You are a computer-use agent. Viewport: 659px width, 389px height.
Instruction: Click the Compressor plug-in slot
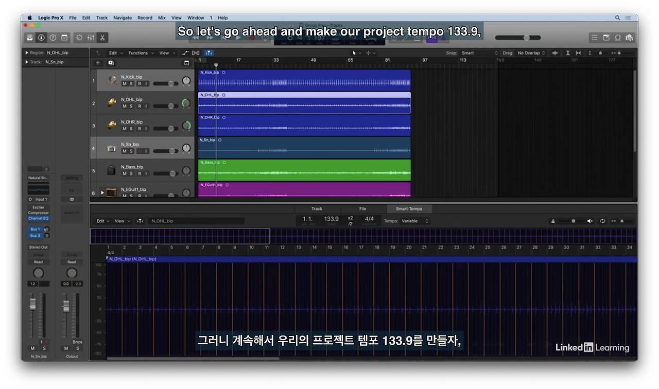click(x=38, y=213)
